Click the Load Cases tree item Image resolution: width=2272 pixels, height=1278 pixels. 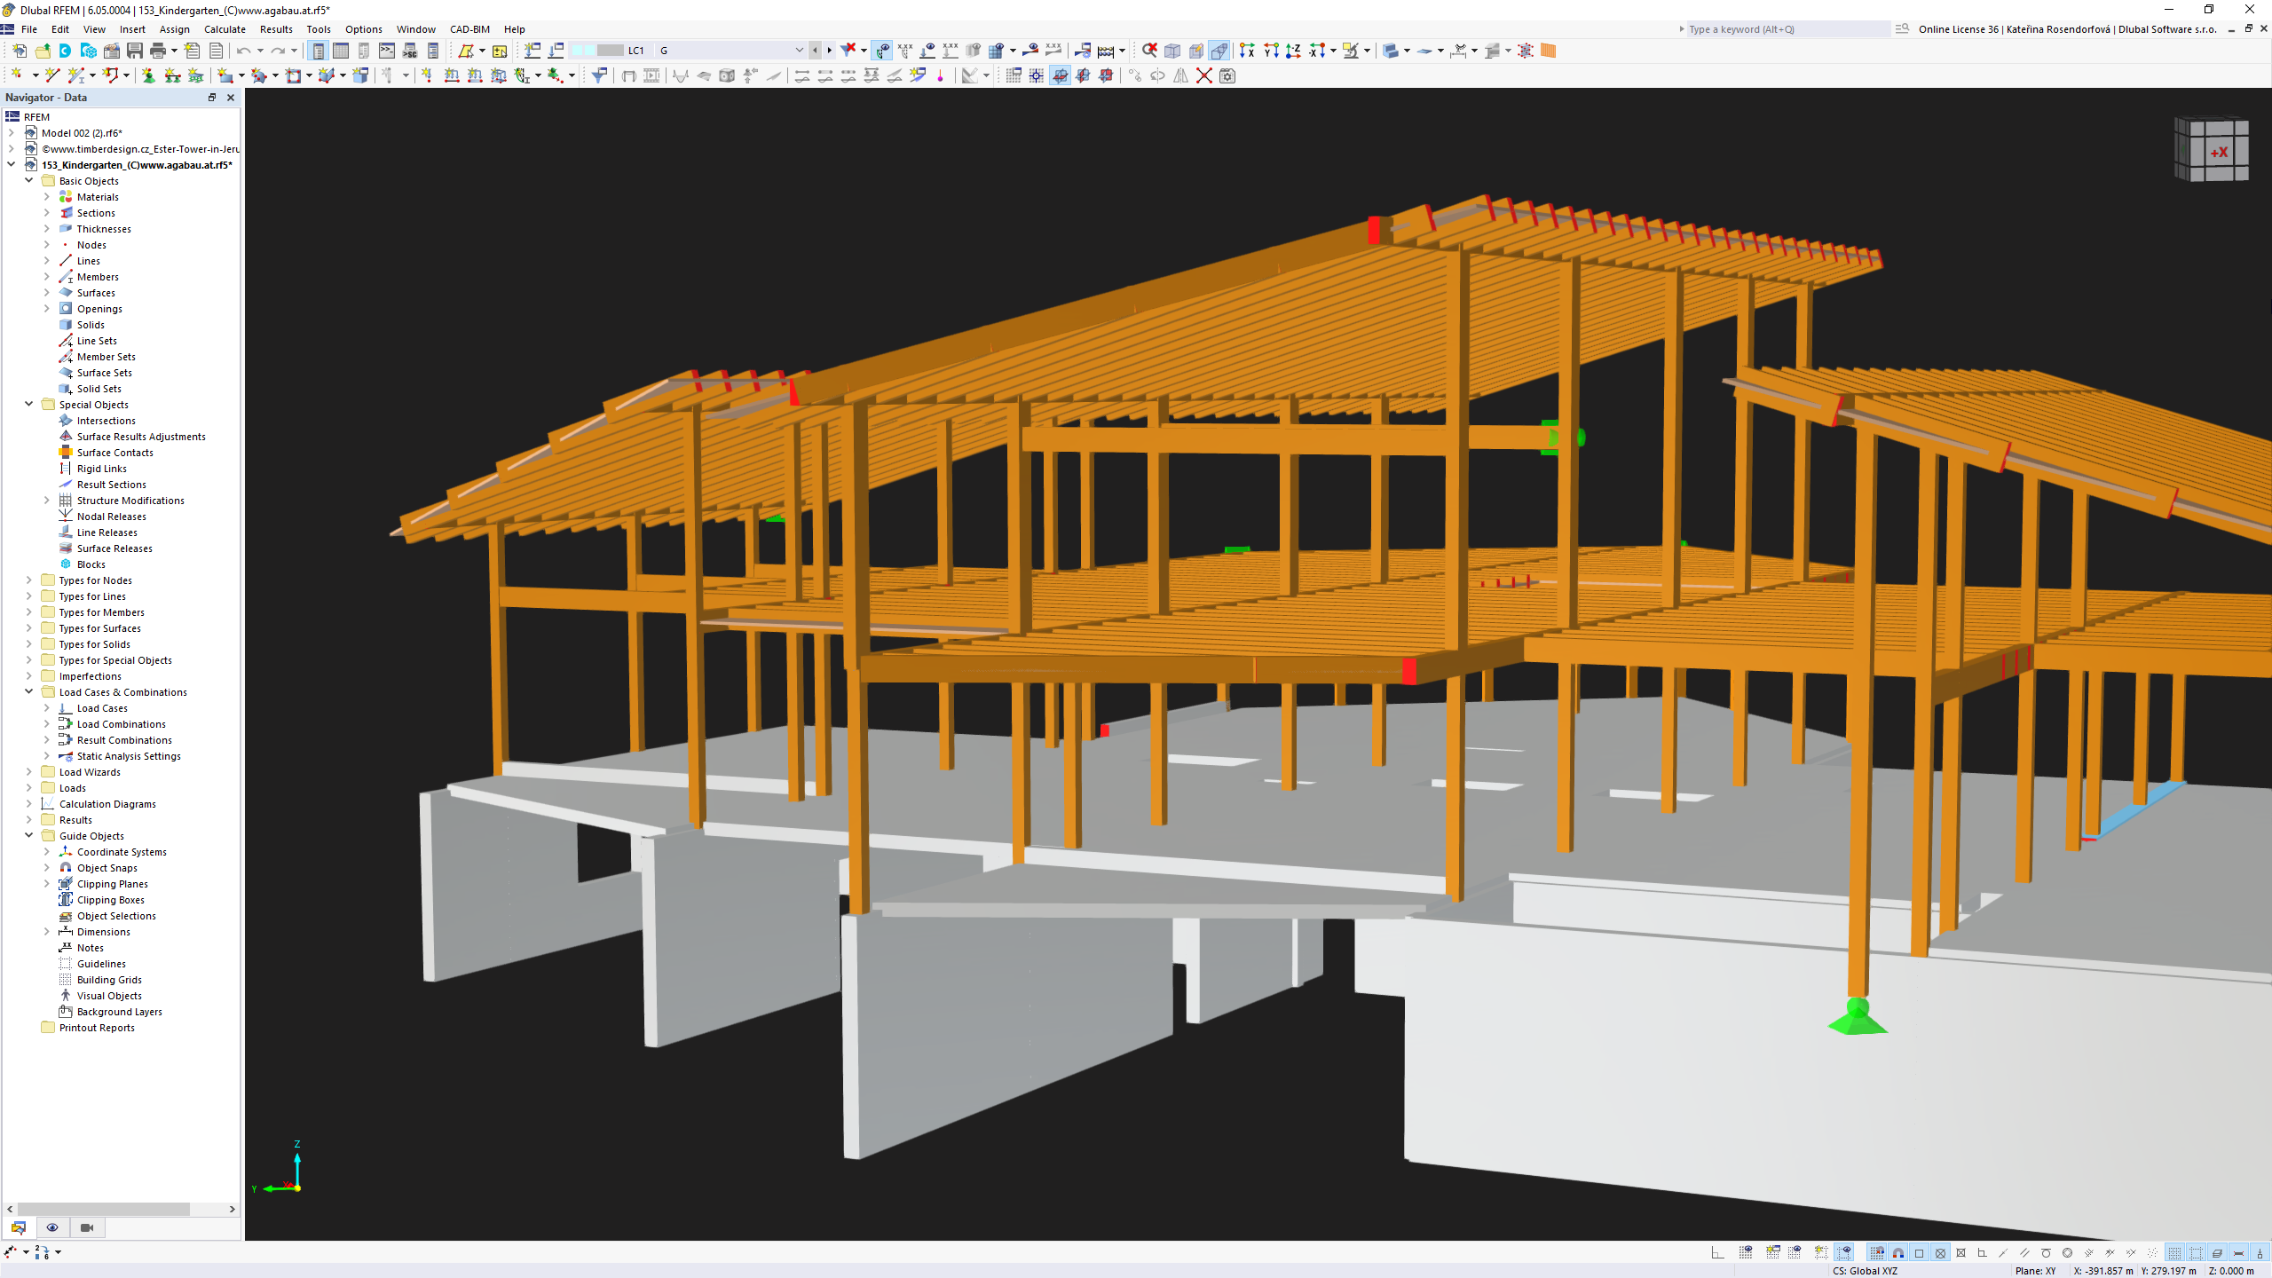103,706
